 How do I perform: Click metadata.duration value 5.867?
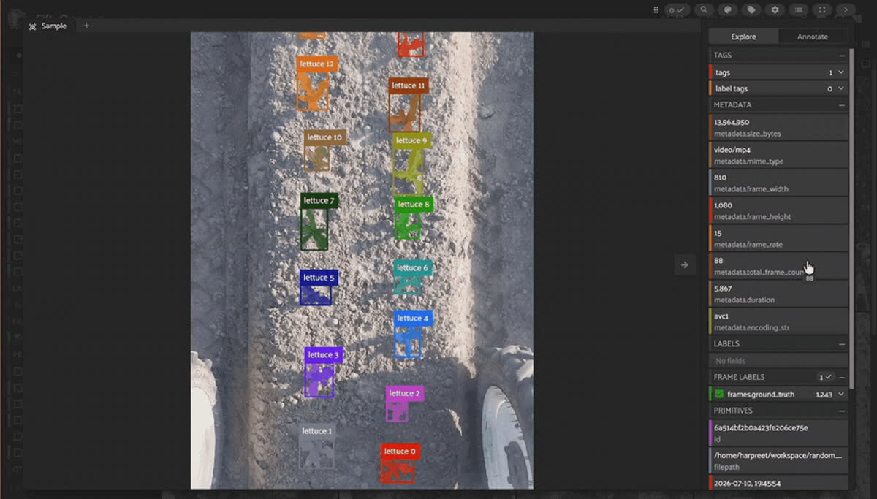[x=778, y=294]
